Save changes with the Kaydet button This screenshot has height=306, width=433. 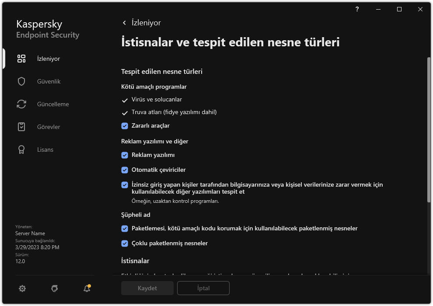click(147, 288)
